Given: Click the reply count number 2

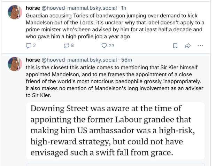Looking at the screenshot, I should 34,45.
